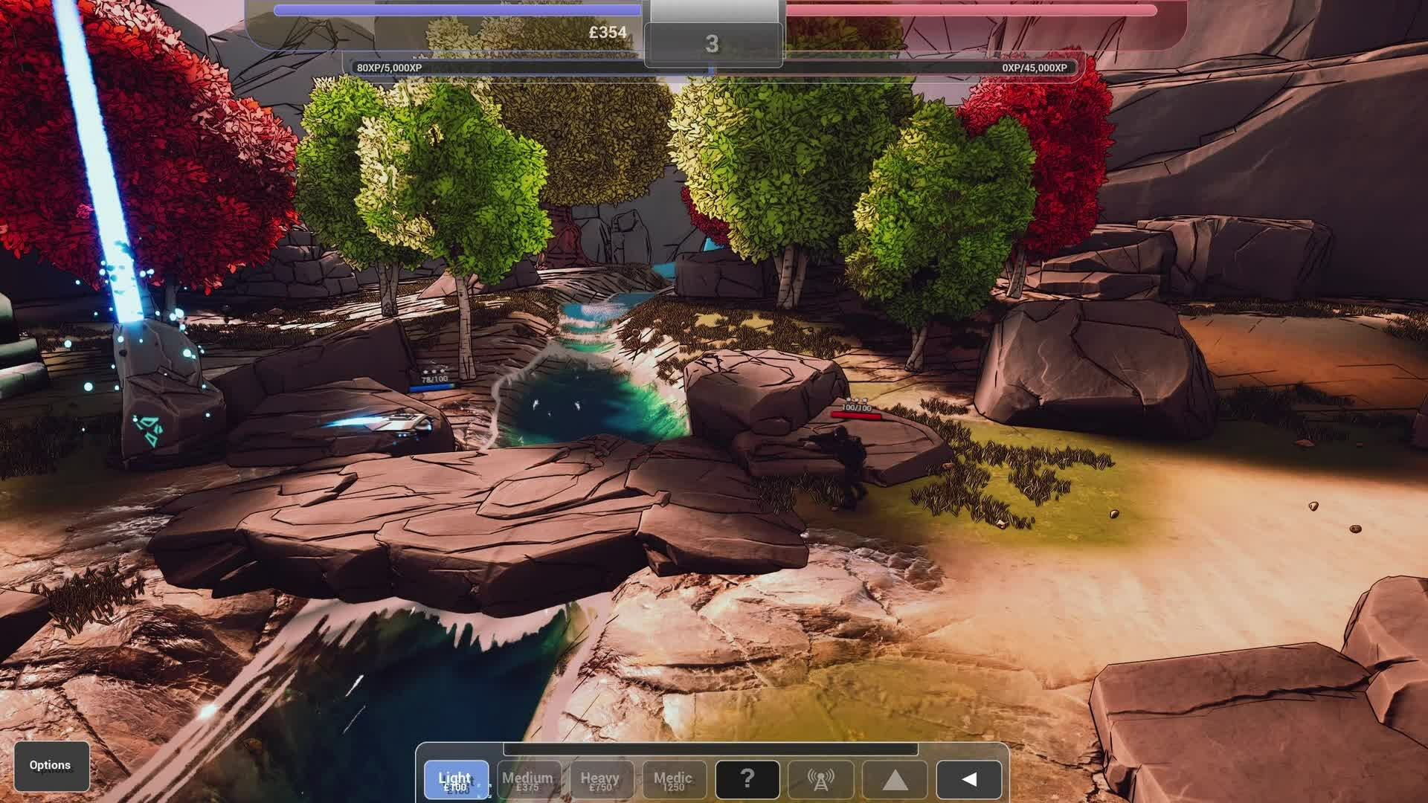Open the question mark help button

(747, 779)
